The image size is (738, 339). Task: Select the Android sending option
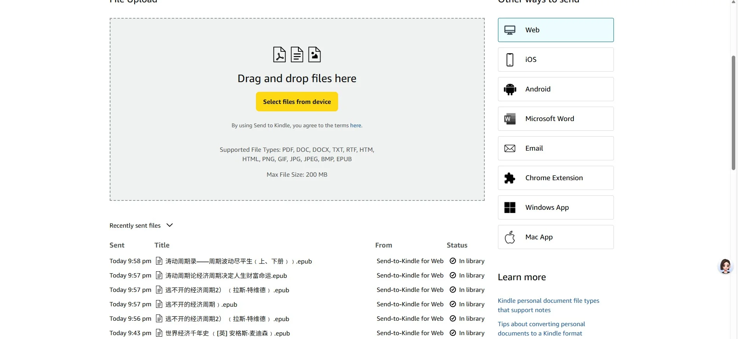point(556,89)
